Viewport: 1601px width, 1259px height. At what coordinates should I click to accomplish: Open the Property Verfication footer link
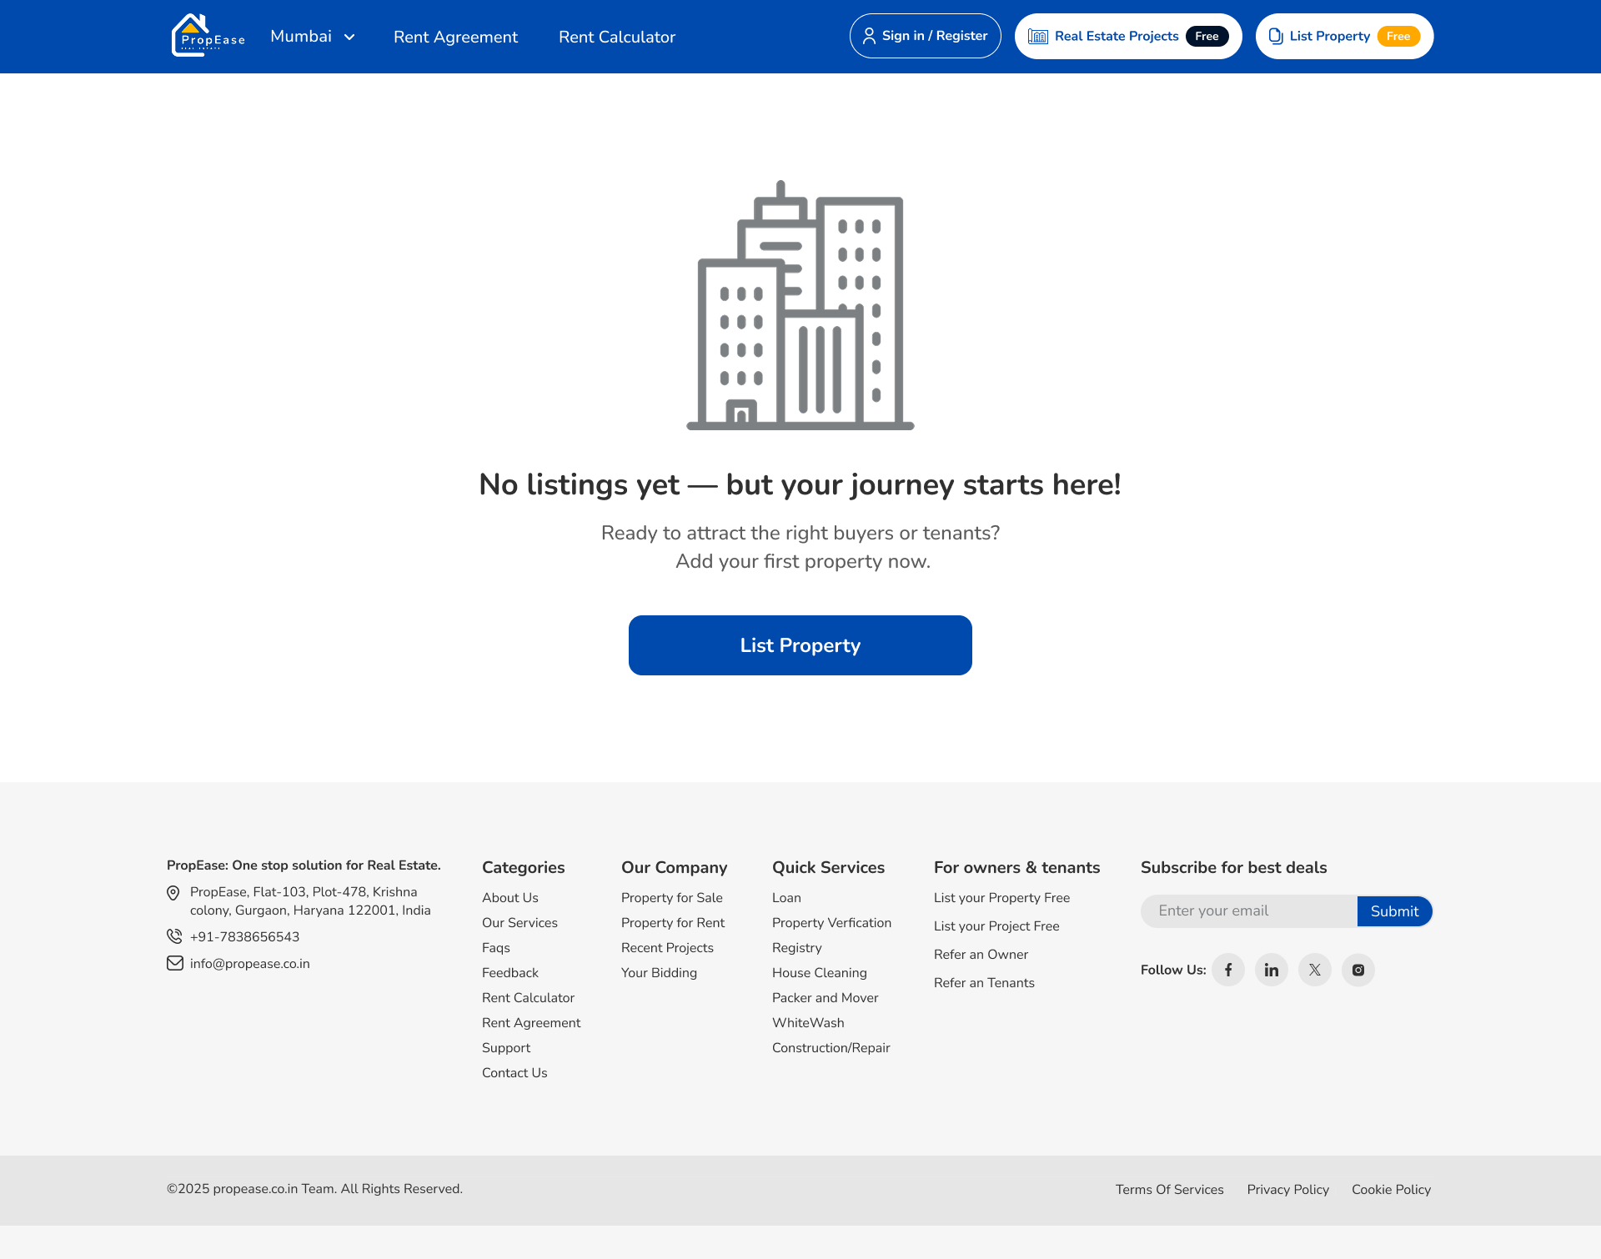[x=831, y=923]
